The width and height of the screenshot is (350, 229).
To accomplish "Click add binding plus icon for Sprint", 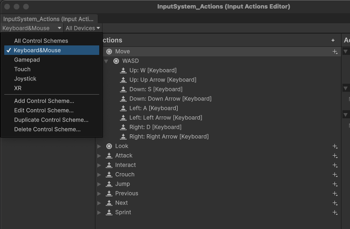I will pos(335,212).
